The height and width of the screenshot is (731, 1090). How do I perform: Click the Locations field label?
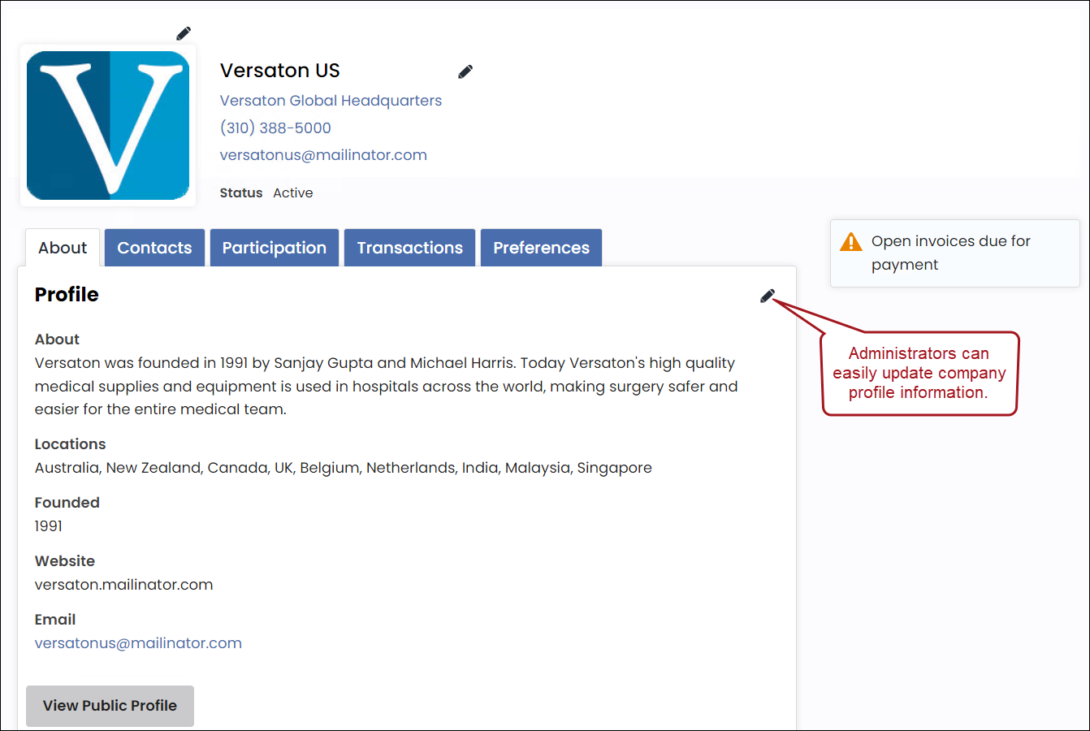(71, 444)
